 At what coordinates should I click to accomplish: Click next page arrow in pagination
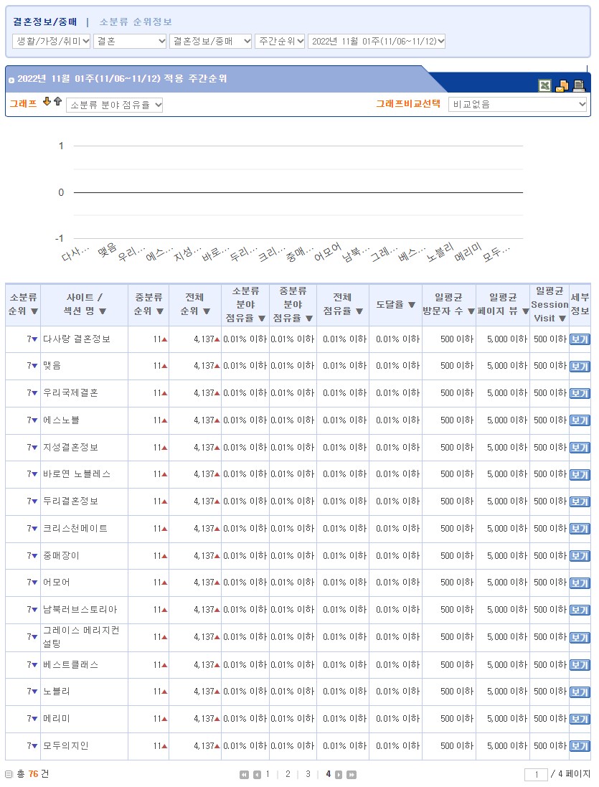point(339,775)
